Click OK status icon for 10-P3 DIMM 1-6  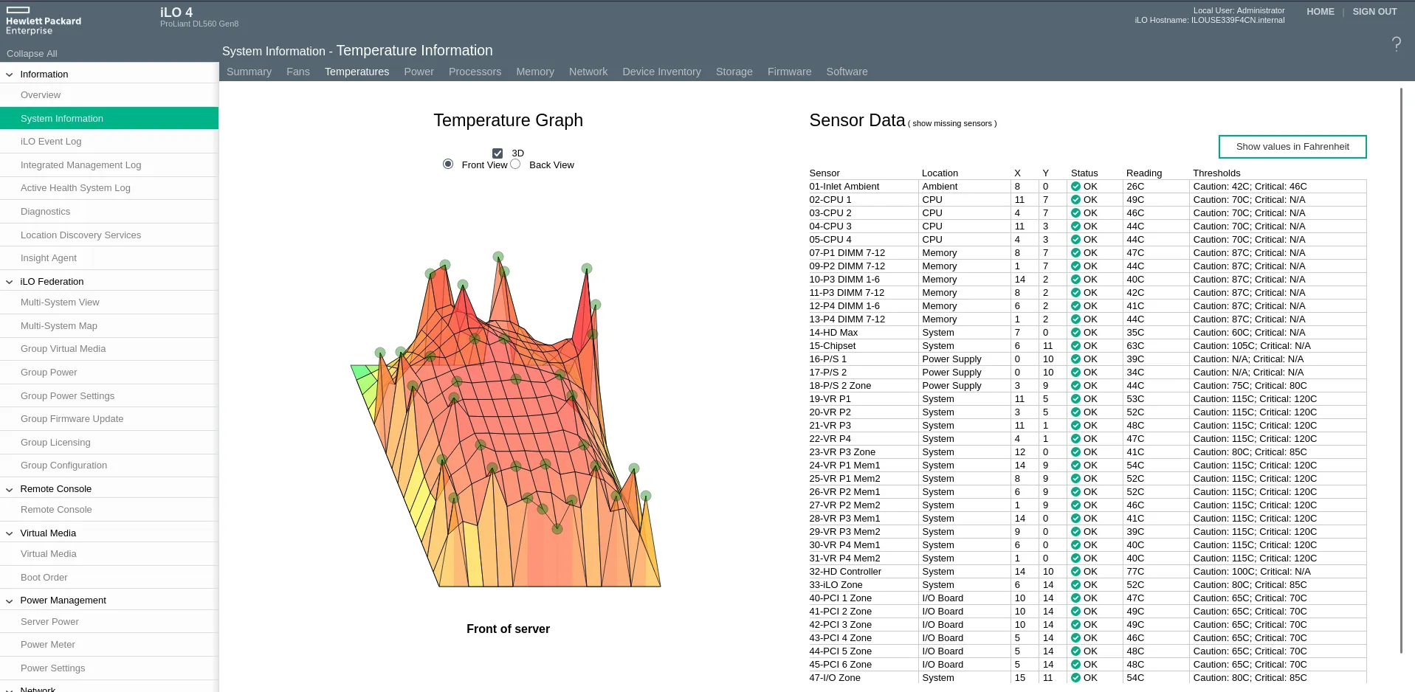pyautogui.click(x=1075, y=280)
